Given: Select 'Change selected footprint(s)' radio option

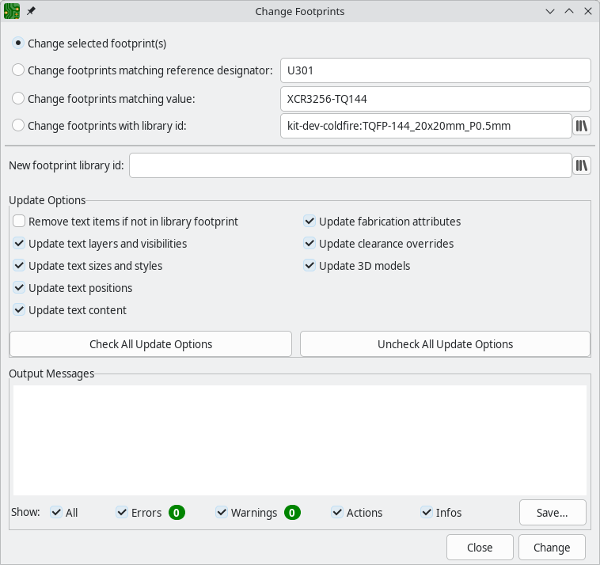Looking at the screenshot, I should click(18, 44).
